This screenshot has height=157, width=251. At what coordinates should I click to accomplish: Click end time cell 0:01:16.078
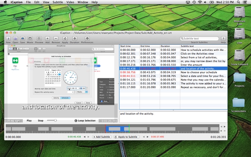[148, 84]
